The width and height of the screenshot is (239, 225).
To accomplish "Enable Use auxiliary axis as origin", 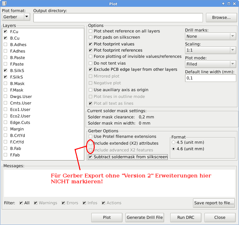I will coord(91,90).
